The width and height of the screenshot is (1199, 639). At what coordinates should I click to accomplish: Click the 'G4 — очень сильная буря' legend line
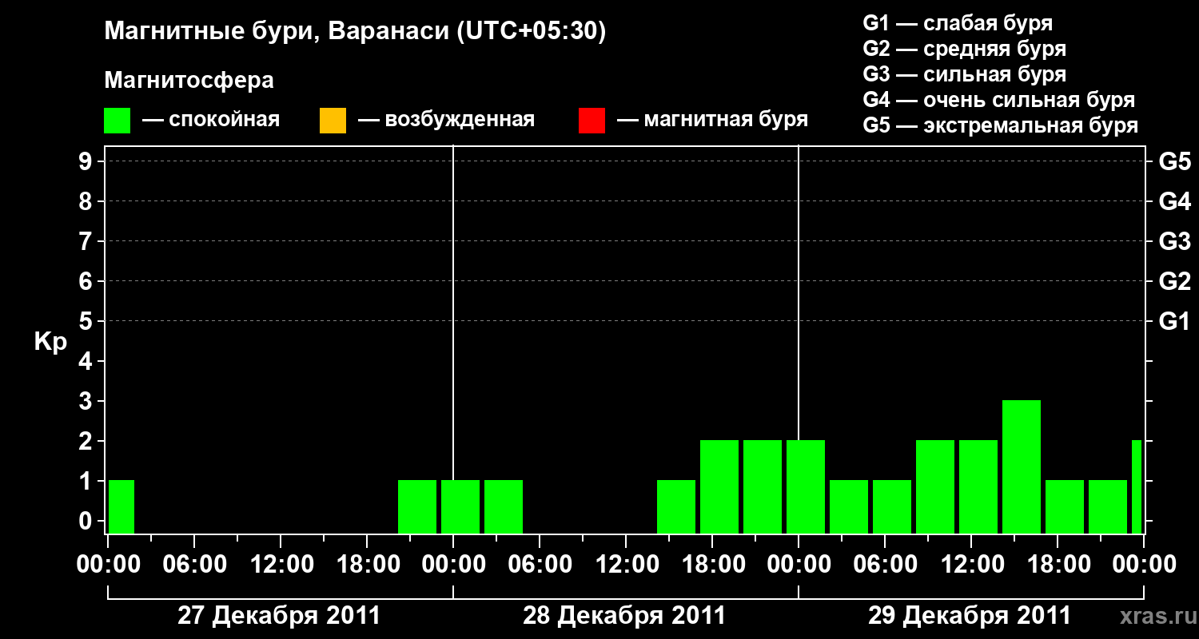[999, 100]
